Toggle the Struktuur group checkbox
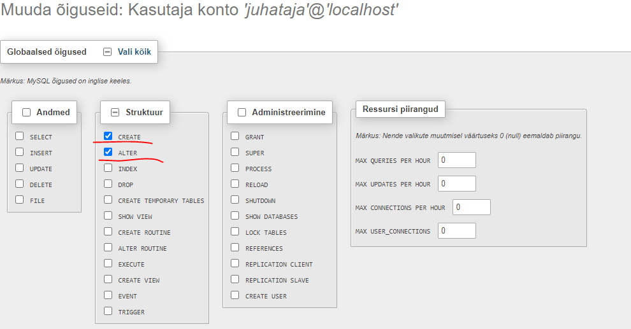Viewport: 631px width, 329px height. point(115,113)
